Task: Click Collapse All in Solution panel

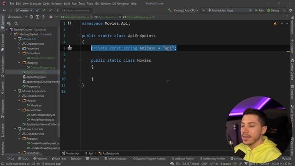Action: [43, 17]
